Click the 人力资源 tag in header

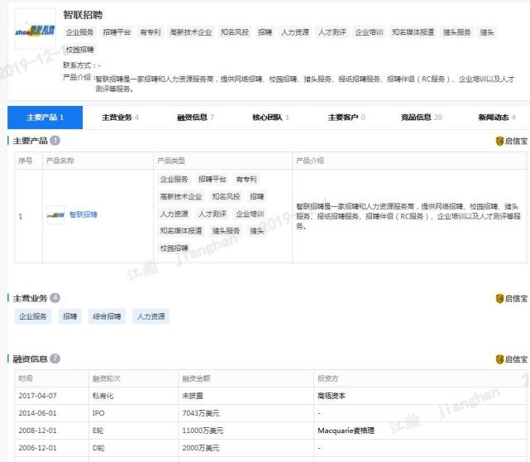pos(295,32)
